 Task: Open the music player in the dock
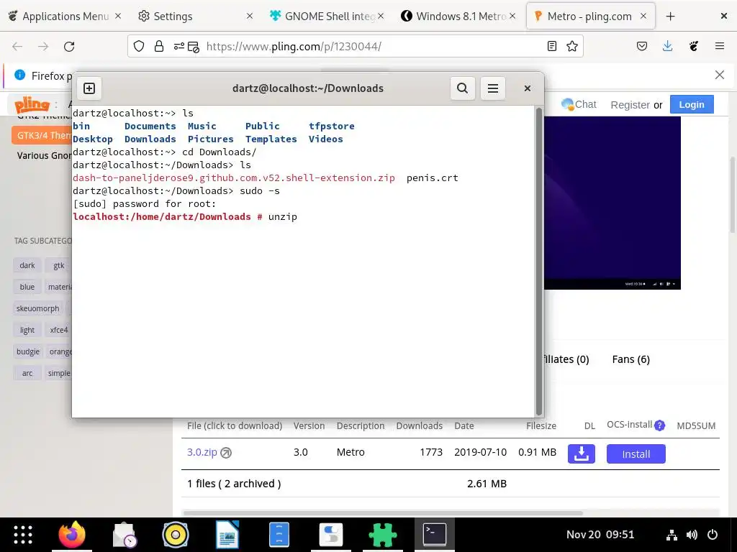[x=176, y=535]
